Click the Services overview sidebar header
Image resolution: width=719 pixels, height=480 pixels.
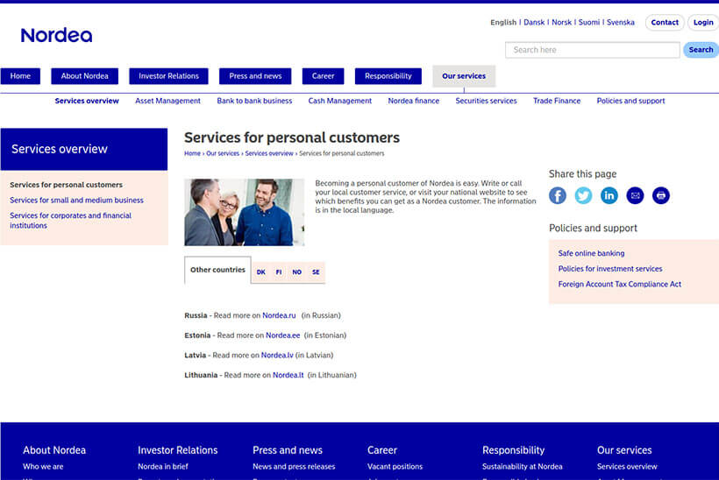tap(84, 149)
